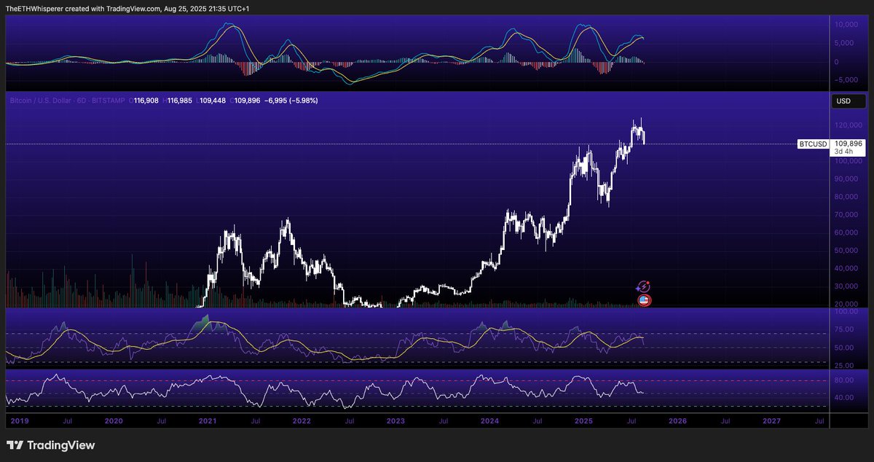Image resolution: width=874 pixels, height=462 pixels.
Task: Click the 2025 label on the time axis
Action: (x=583, y=421)
